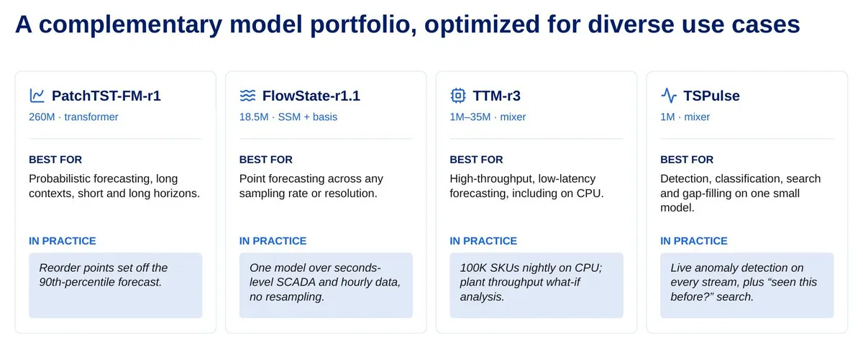This screenshot has width=863, height=346.
Task: Open the TTM-r3 model heading
Action: 496,96
